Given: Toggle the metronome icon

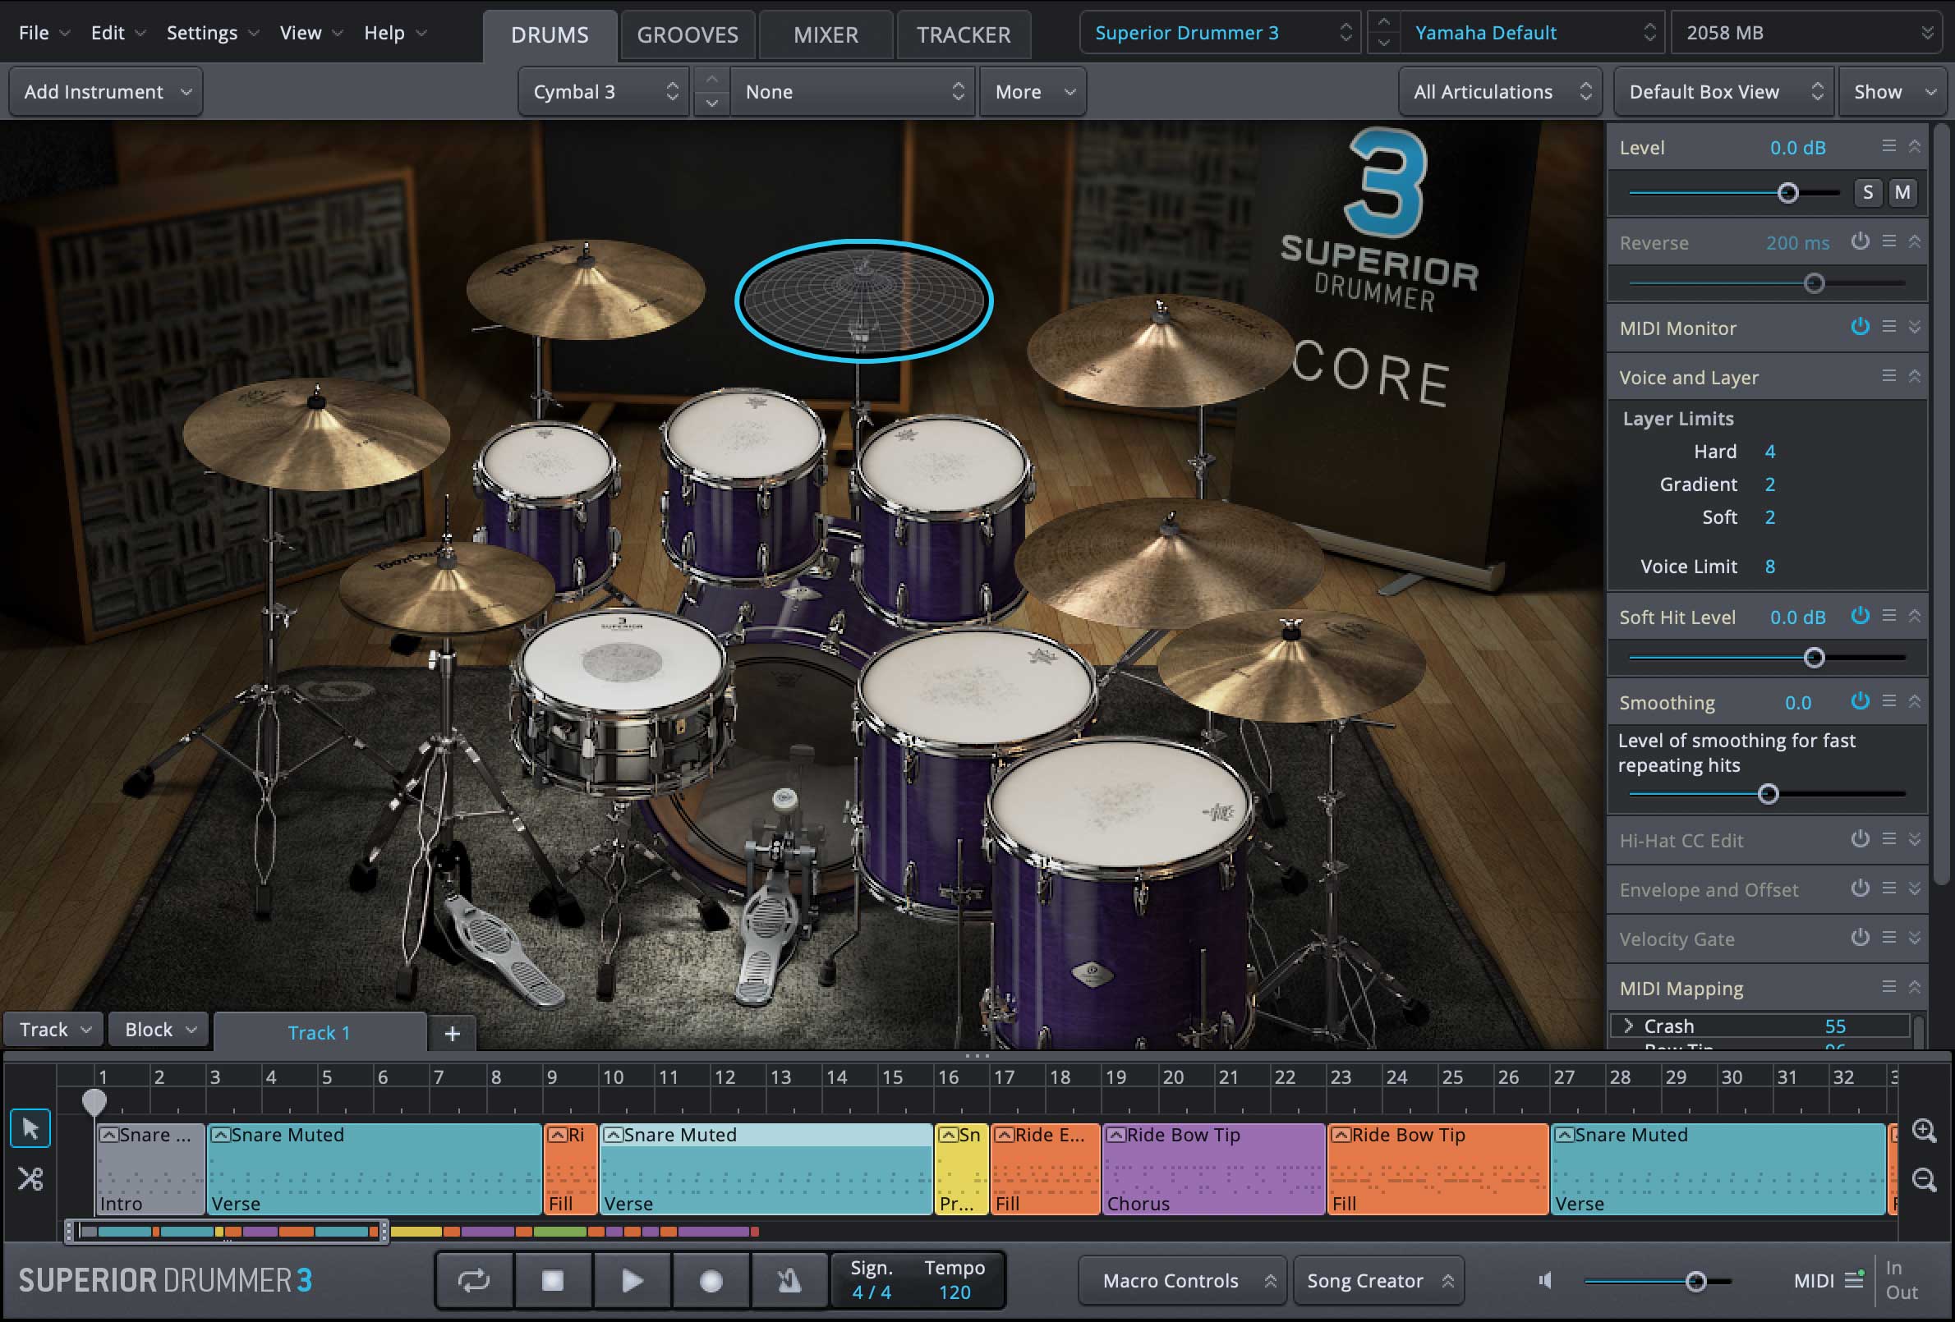Looking at the screenshot, I should (x=789, y=1280).
